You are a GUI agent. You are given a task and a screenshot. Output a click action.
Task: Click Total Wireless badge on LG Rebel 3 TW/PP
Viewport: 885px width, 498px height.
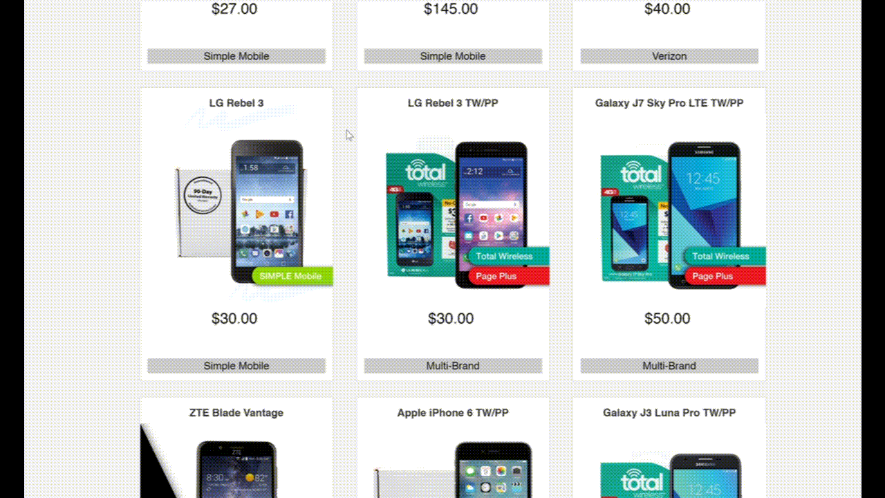[508, 256]
